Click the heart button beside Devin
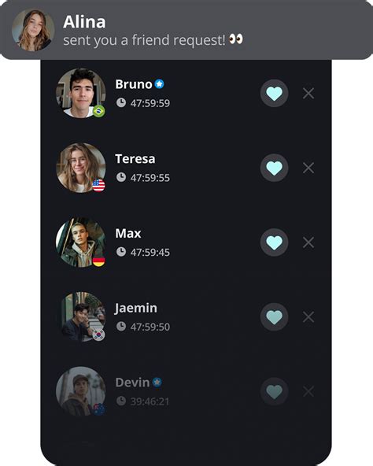The height and width of the screenshot is (466, 373). pos(274,392)
